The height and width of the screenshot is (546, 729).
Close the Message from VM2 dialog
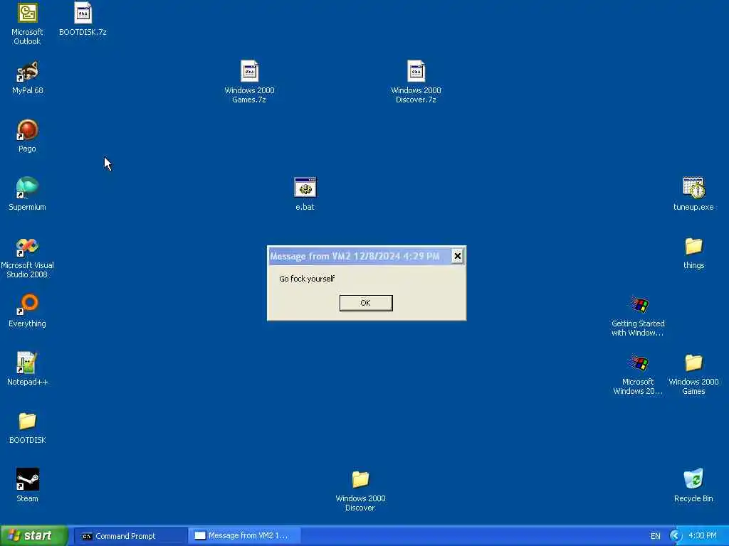[x=458, y=256]
